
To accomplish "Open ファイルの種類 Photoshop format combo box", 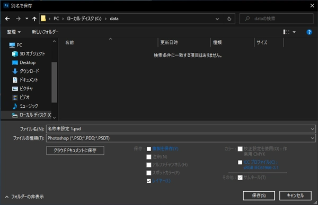I will coord(181,138).
